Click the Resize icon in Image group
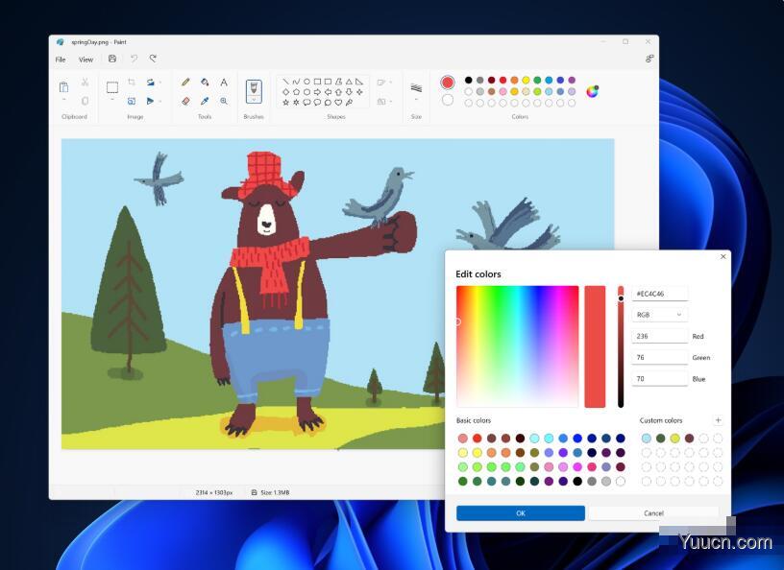The width and height of the screenshot is (784, 570). coord(132,101)
